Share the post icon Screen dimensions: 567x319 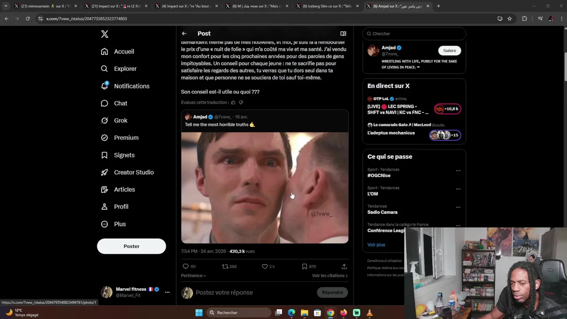pos(344,266)
